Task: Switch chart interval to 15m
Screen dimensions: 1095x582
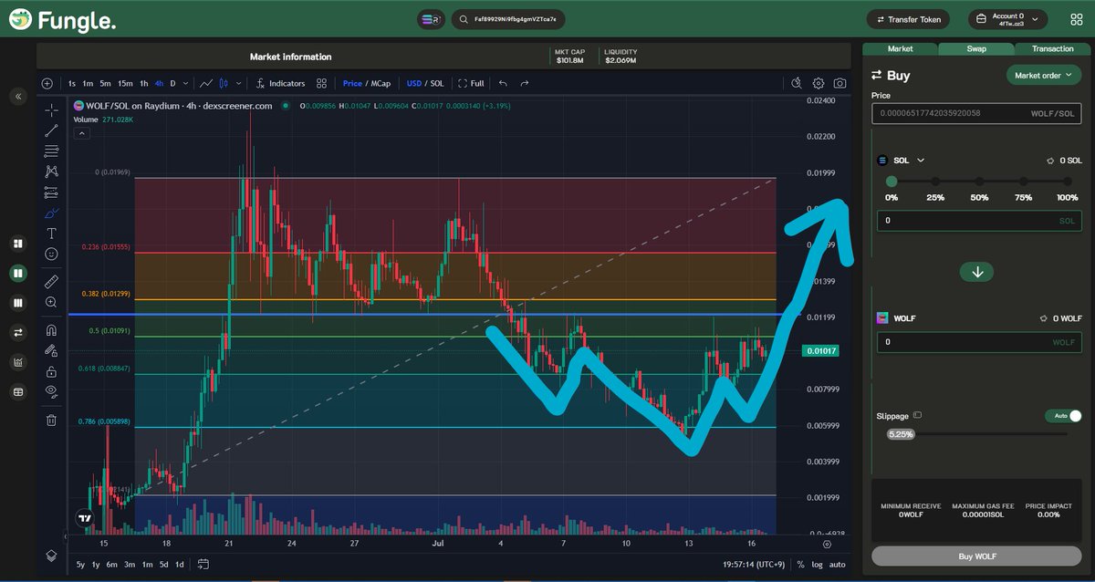Action: tap(125, 83)
